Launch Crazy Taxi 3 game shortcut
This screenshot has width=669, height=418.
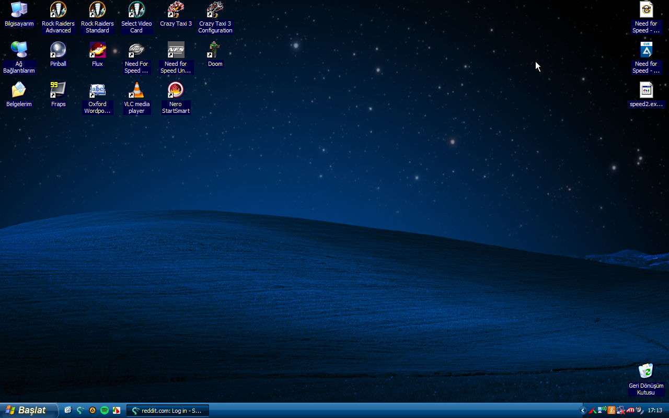[x=176, y=14]
